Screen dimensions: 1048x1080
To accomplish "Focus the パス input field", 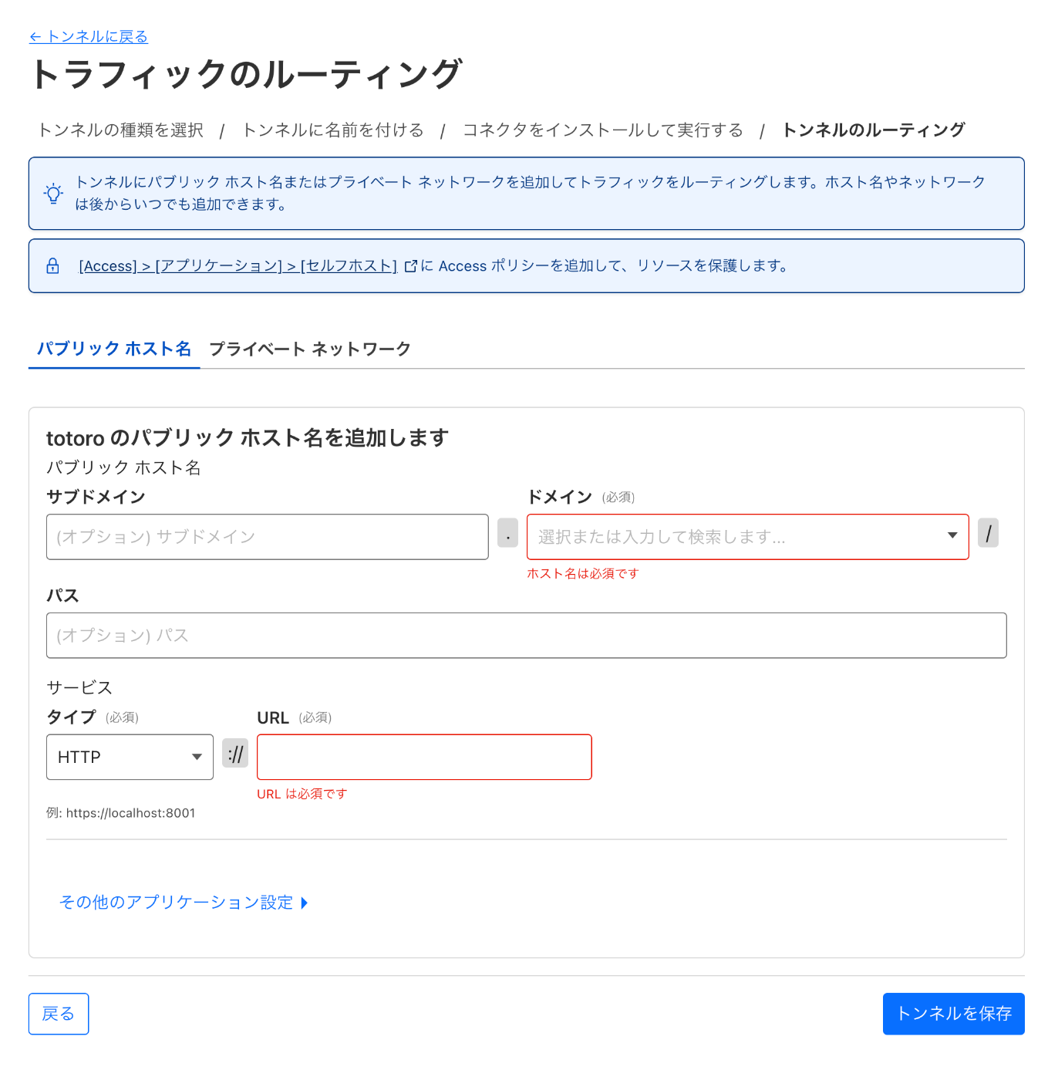I will [x=527, y=636].
